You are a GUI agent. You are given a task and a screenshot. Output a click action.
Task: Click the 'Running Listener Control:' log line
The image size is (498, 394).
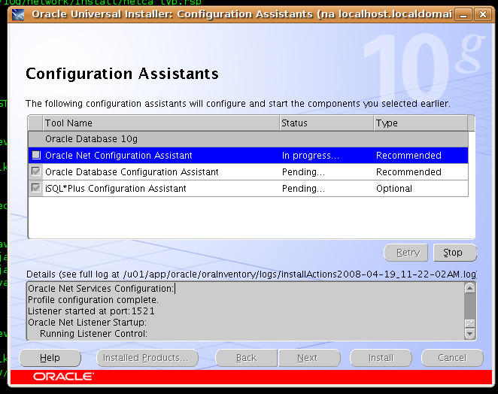click(94, 334)
